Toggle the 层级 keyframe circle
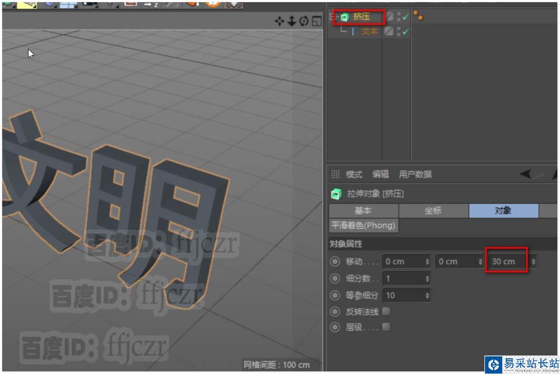Screen dimensions: 560x374 pos(335,327)
